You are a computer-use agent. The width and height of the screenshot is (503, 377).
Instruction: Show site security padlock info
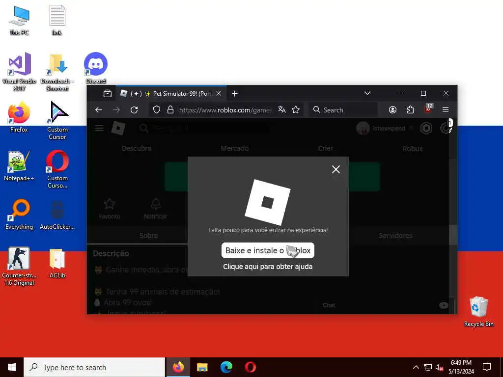[170, 110]
